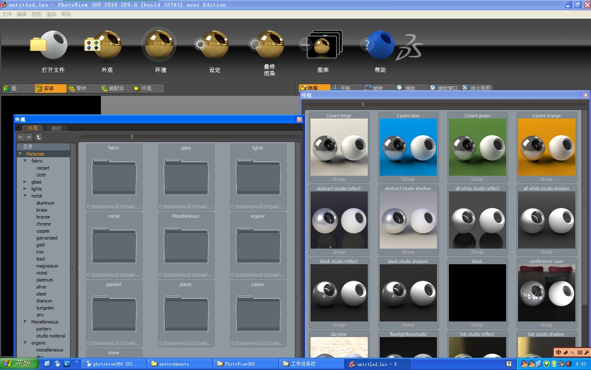The height and width of the screenshot is (370, 591).
Task: Choose the 3 point orange environment
Action: 547,147
